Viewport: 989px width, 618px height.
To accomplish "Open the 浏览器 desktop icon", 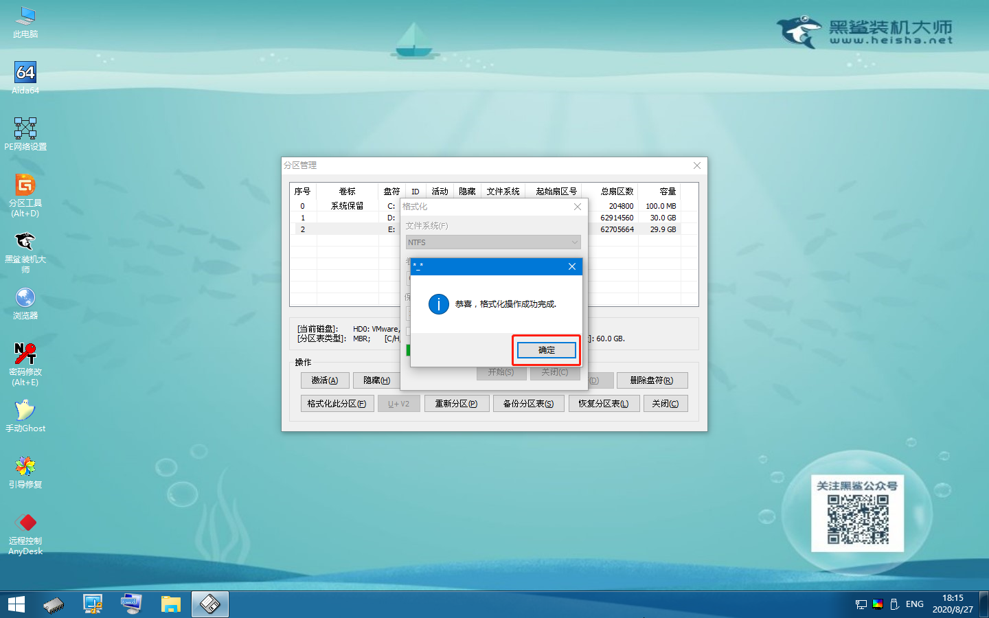I will [x=25, y=304].
